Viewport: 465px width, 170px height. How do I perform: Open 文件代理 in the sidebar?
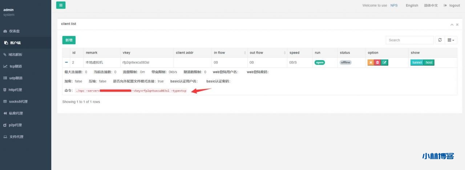(x=16, y=137)
